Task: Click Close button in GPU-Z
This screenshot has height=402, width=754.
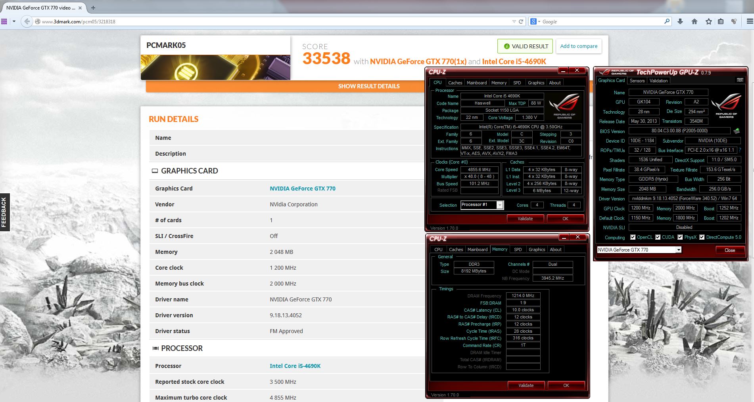Action: tap(730, 250)
